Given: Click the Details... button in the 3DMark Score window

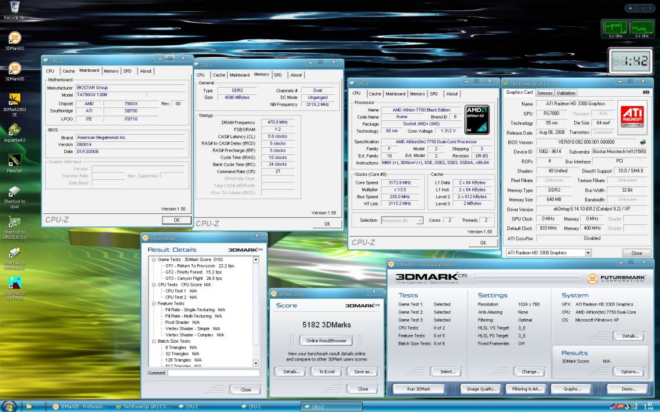Looking at the screenshot, I should pos(291,371).
